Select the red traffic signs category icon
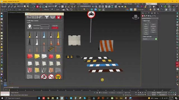This screenshot has height=100, width=179. point(58,17)
